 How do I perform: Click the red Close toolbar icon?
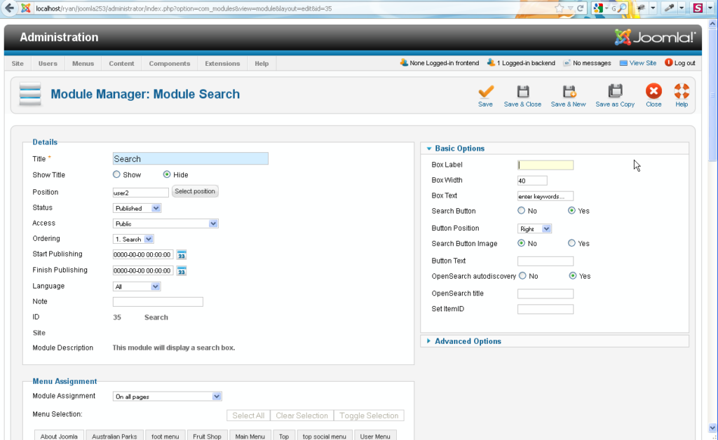[x=653, y=92]
